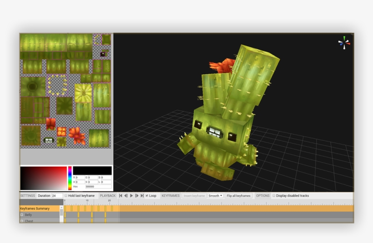Click the G color value field
Viewport: 373px width, 243px height.
pyautogui.click(x=93, y=178)
